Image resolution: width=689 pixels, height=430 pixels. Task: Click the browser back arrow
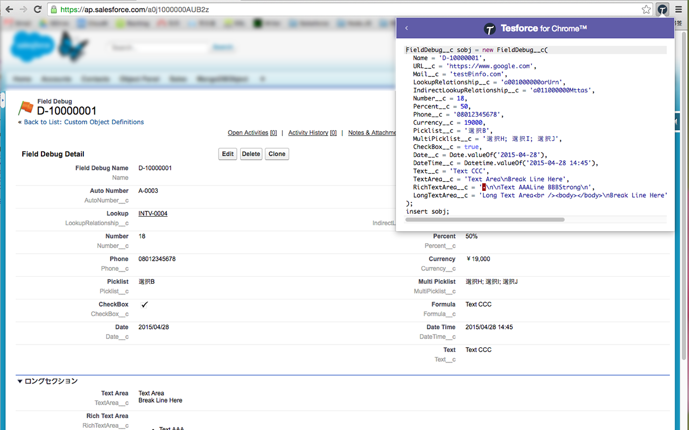point(9,10)
